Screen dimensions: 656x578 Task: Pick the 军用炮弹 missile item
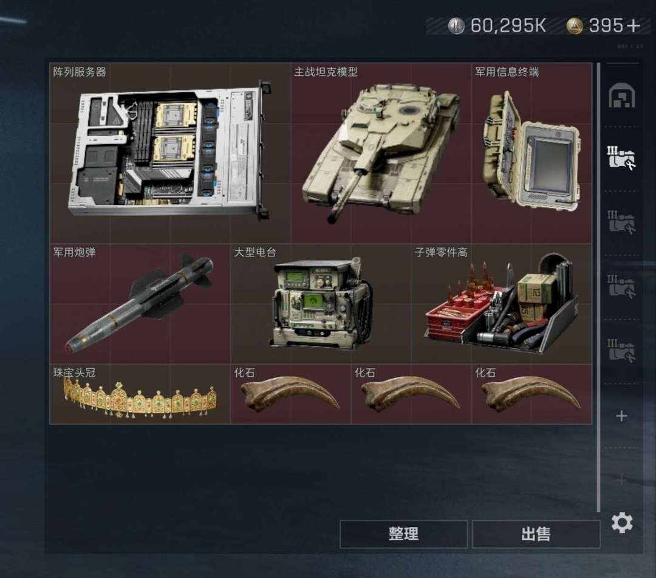pos(140,304)
